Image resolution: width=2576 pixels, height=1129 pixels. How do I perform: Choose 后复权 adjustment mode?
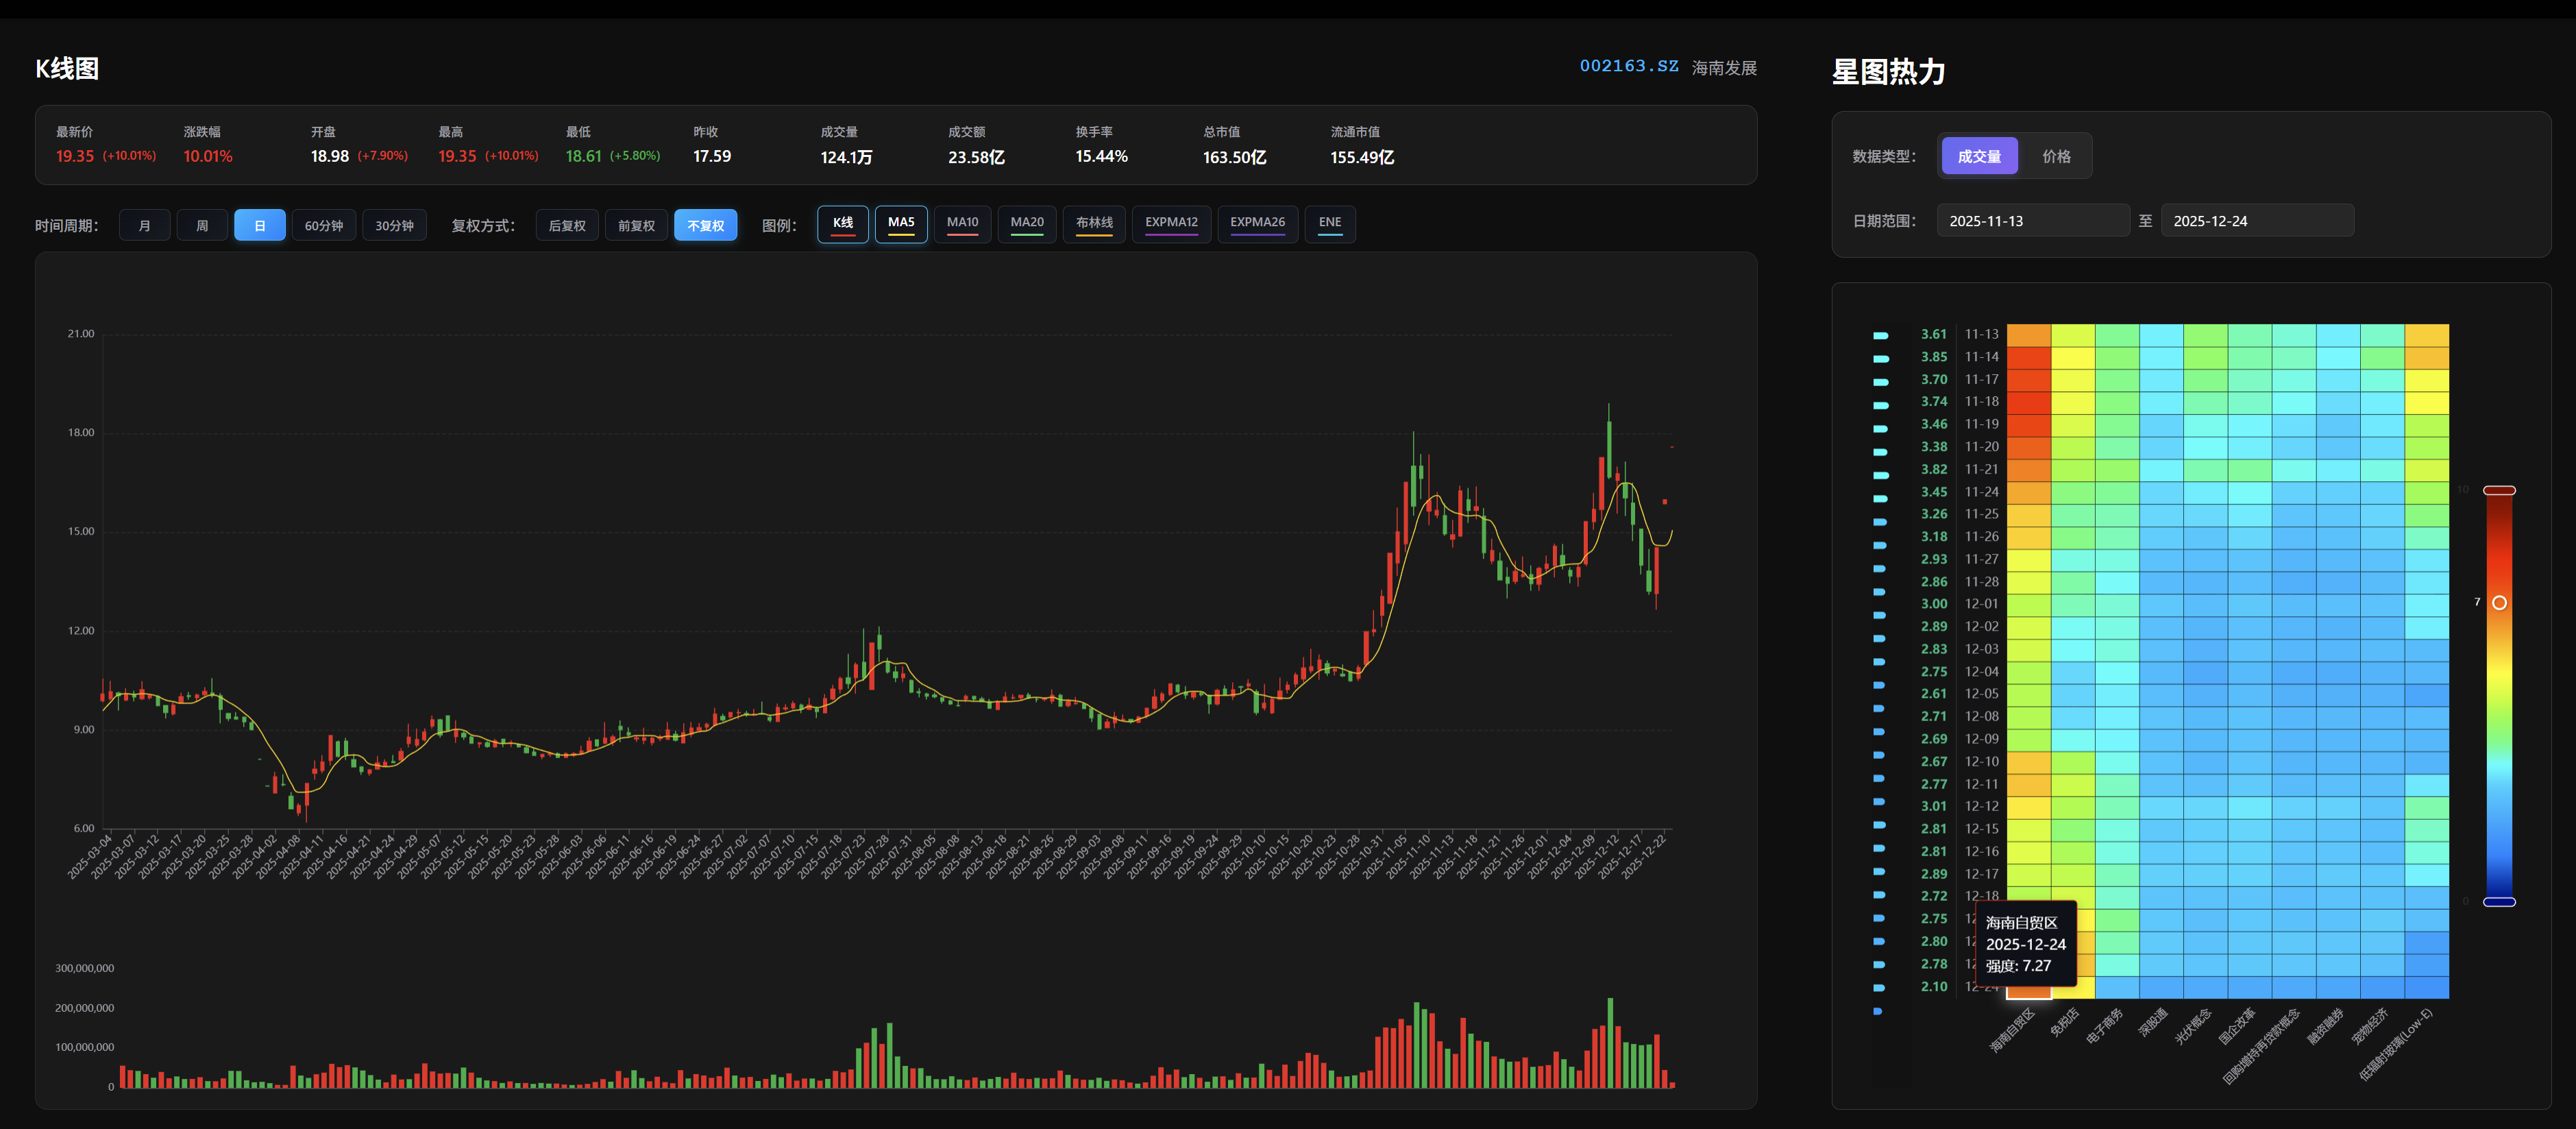pyautogui.click(x=567, y=225)
